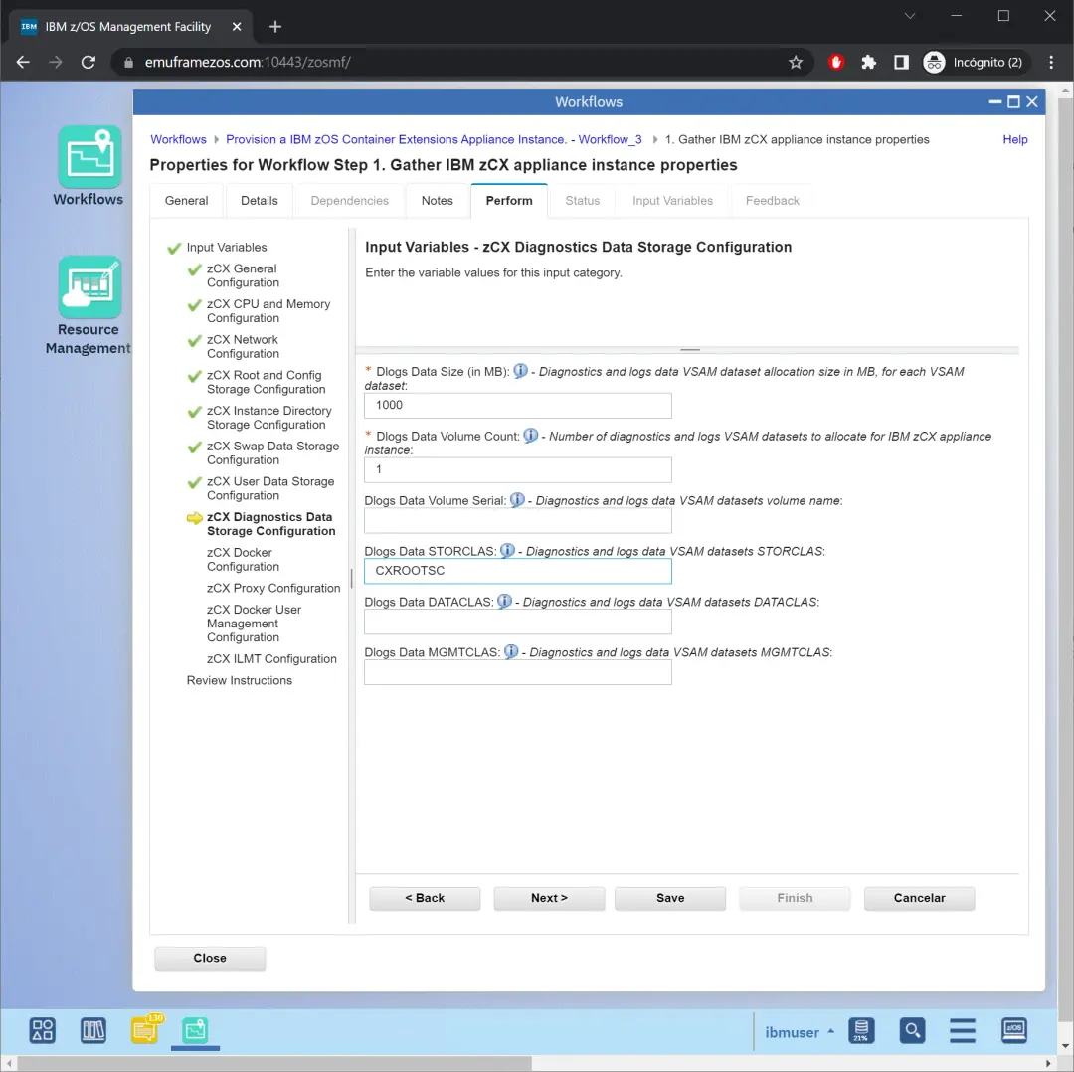1074x1072 pixels.
Task: Switch to the Details tab
Action: point(259,201)
